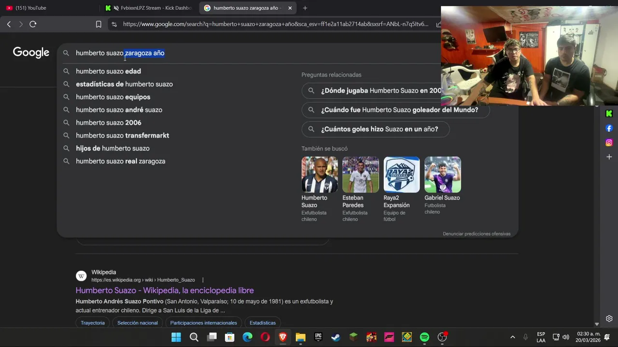The image size is (618, 347).
Task: Choose suggestion hijos de humberto suazo
Action: pyautogui.click(x=112, y=148)
